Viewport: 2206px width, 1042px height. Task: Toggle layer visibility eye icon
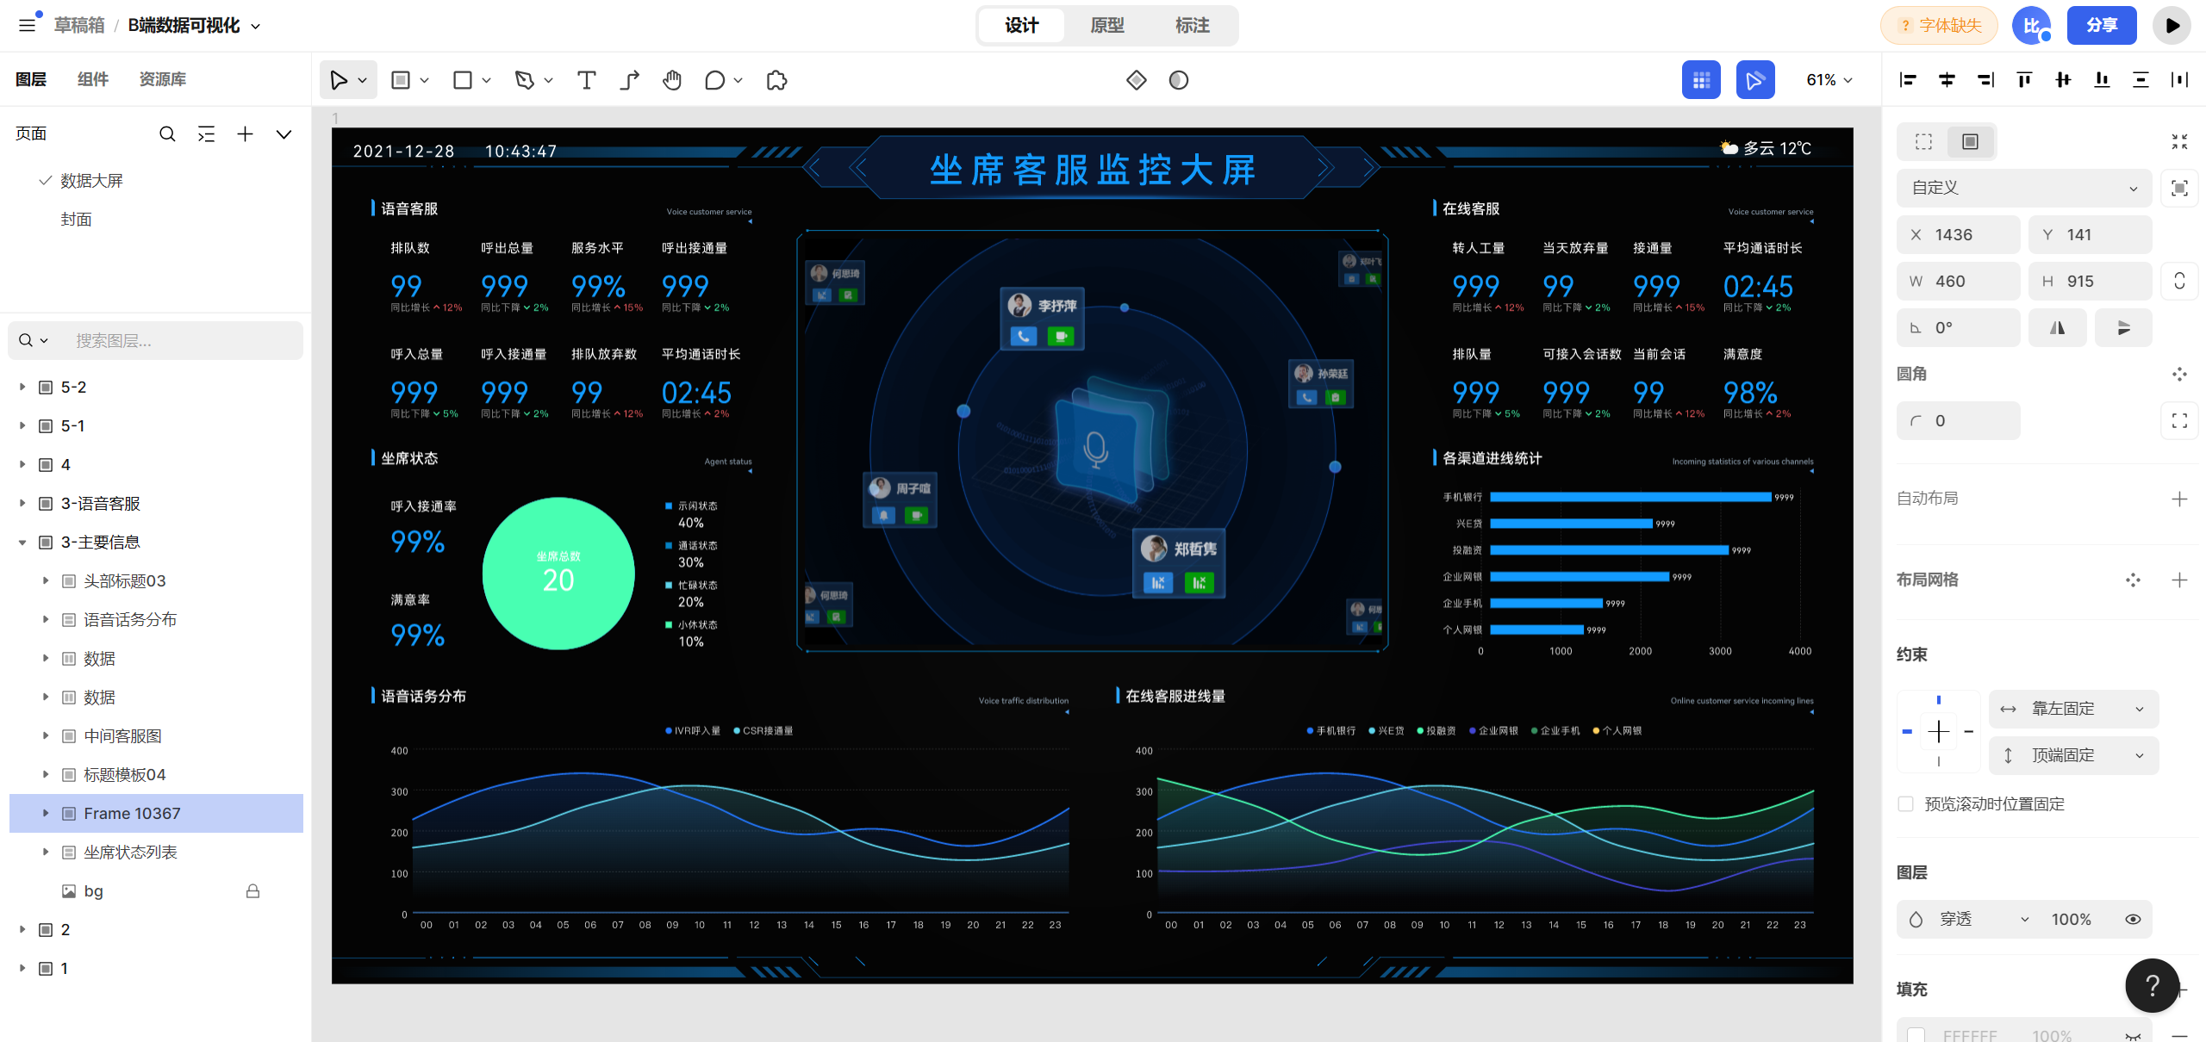2133,920
